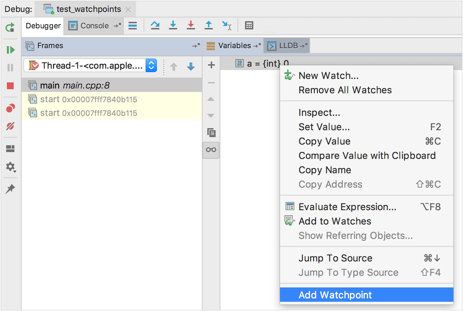The height and width of the screenshot is (311, 463).
Task: Stop the debug session
Action: click(10, 86)
